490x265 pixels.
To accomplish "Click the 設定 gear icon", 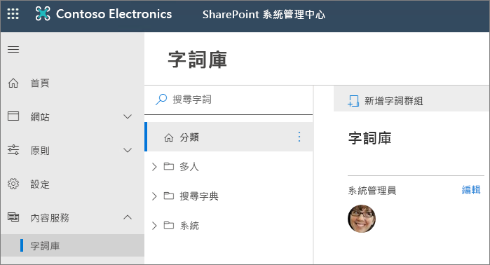I will (x=13, y=184).
